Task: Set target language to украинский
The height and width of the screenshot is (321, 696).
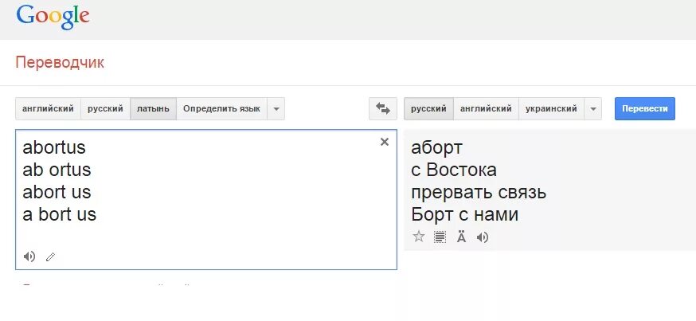Action: coord(551,108)
